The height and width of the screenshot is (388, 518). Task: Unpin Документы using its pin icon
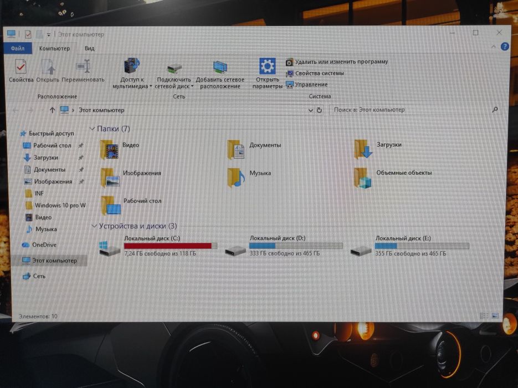tap(80, 170)
